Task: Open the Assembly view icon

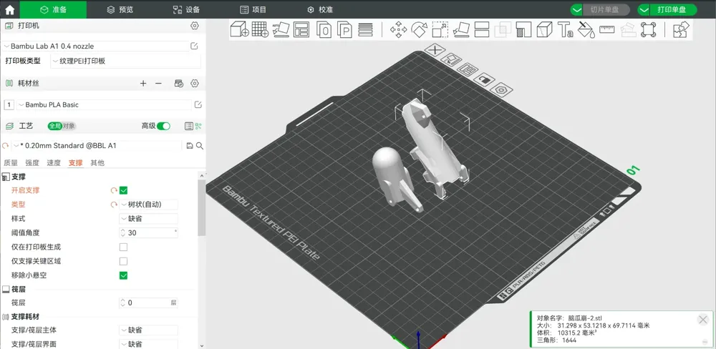Action: 649,29
